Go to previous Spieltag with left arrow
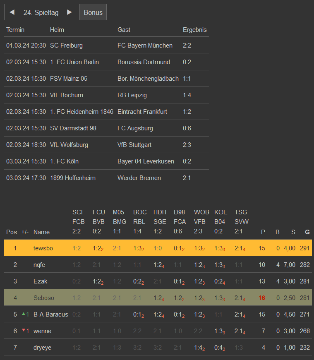The width and height of the screenshot is (314, 360). point(12,12)
